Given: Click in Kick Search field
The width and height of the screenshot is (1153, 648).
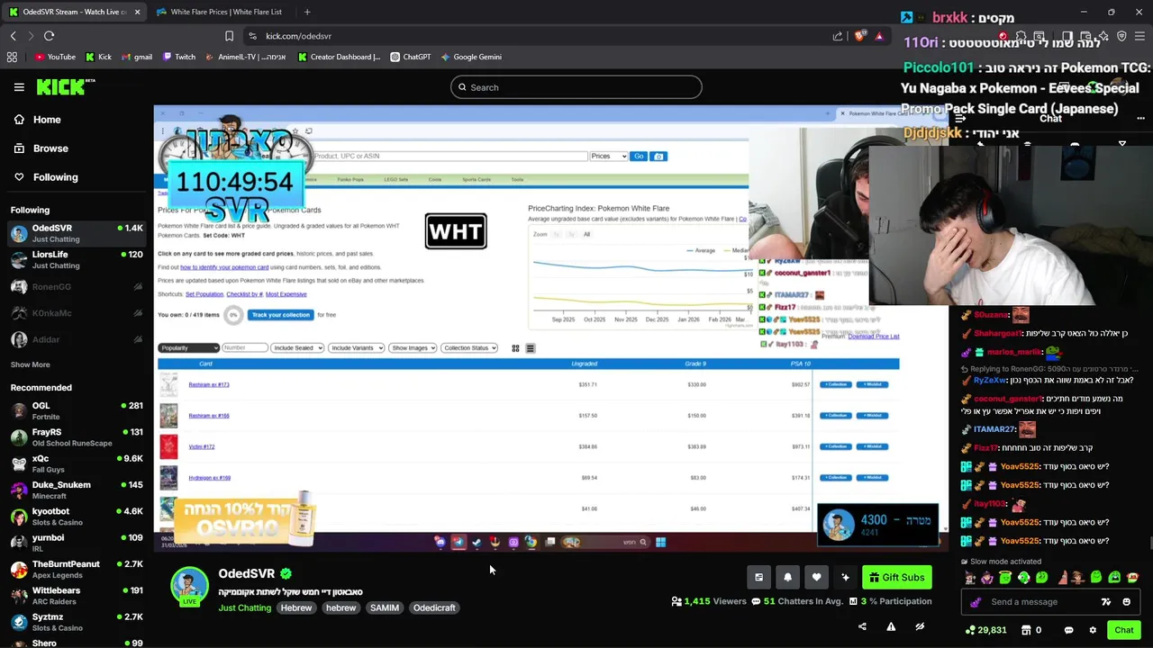Looking at the screenshot, I should [576, 87].
